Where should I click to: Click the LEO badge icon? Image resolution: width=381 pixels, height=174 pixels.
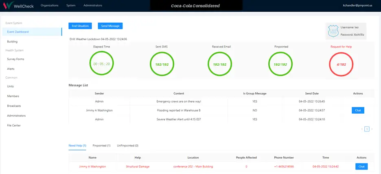[333, 31]
